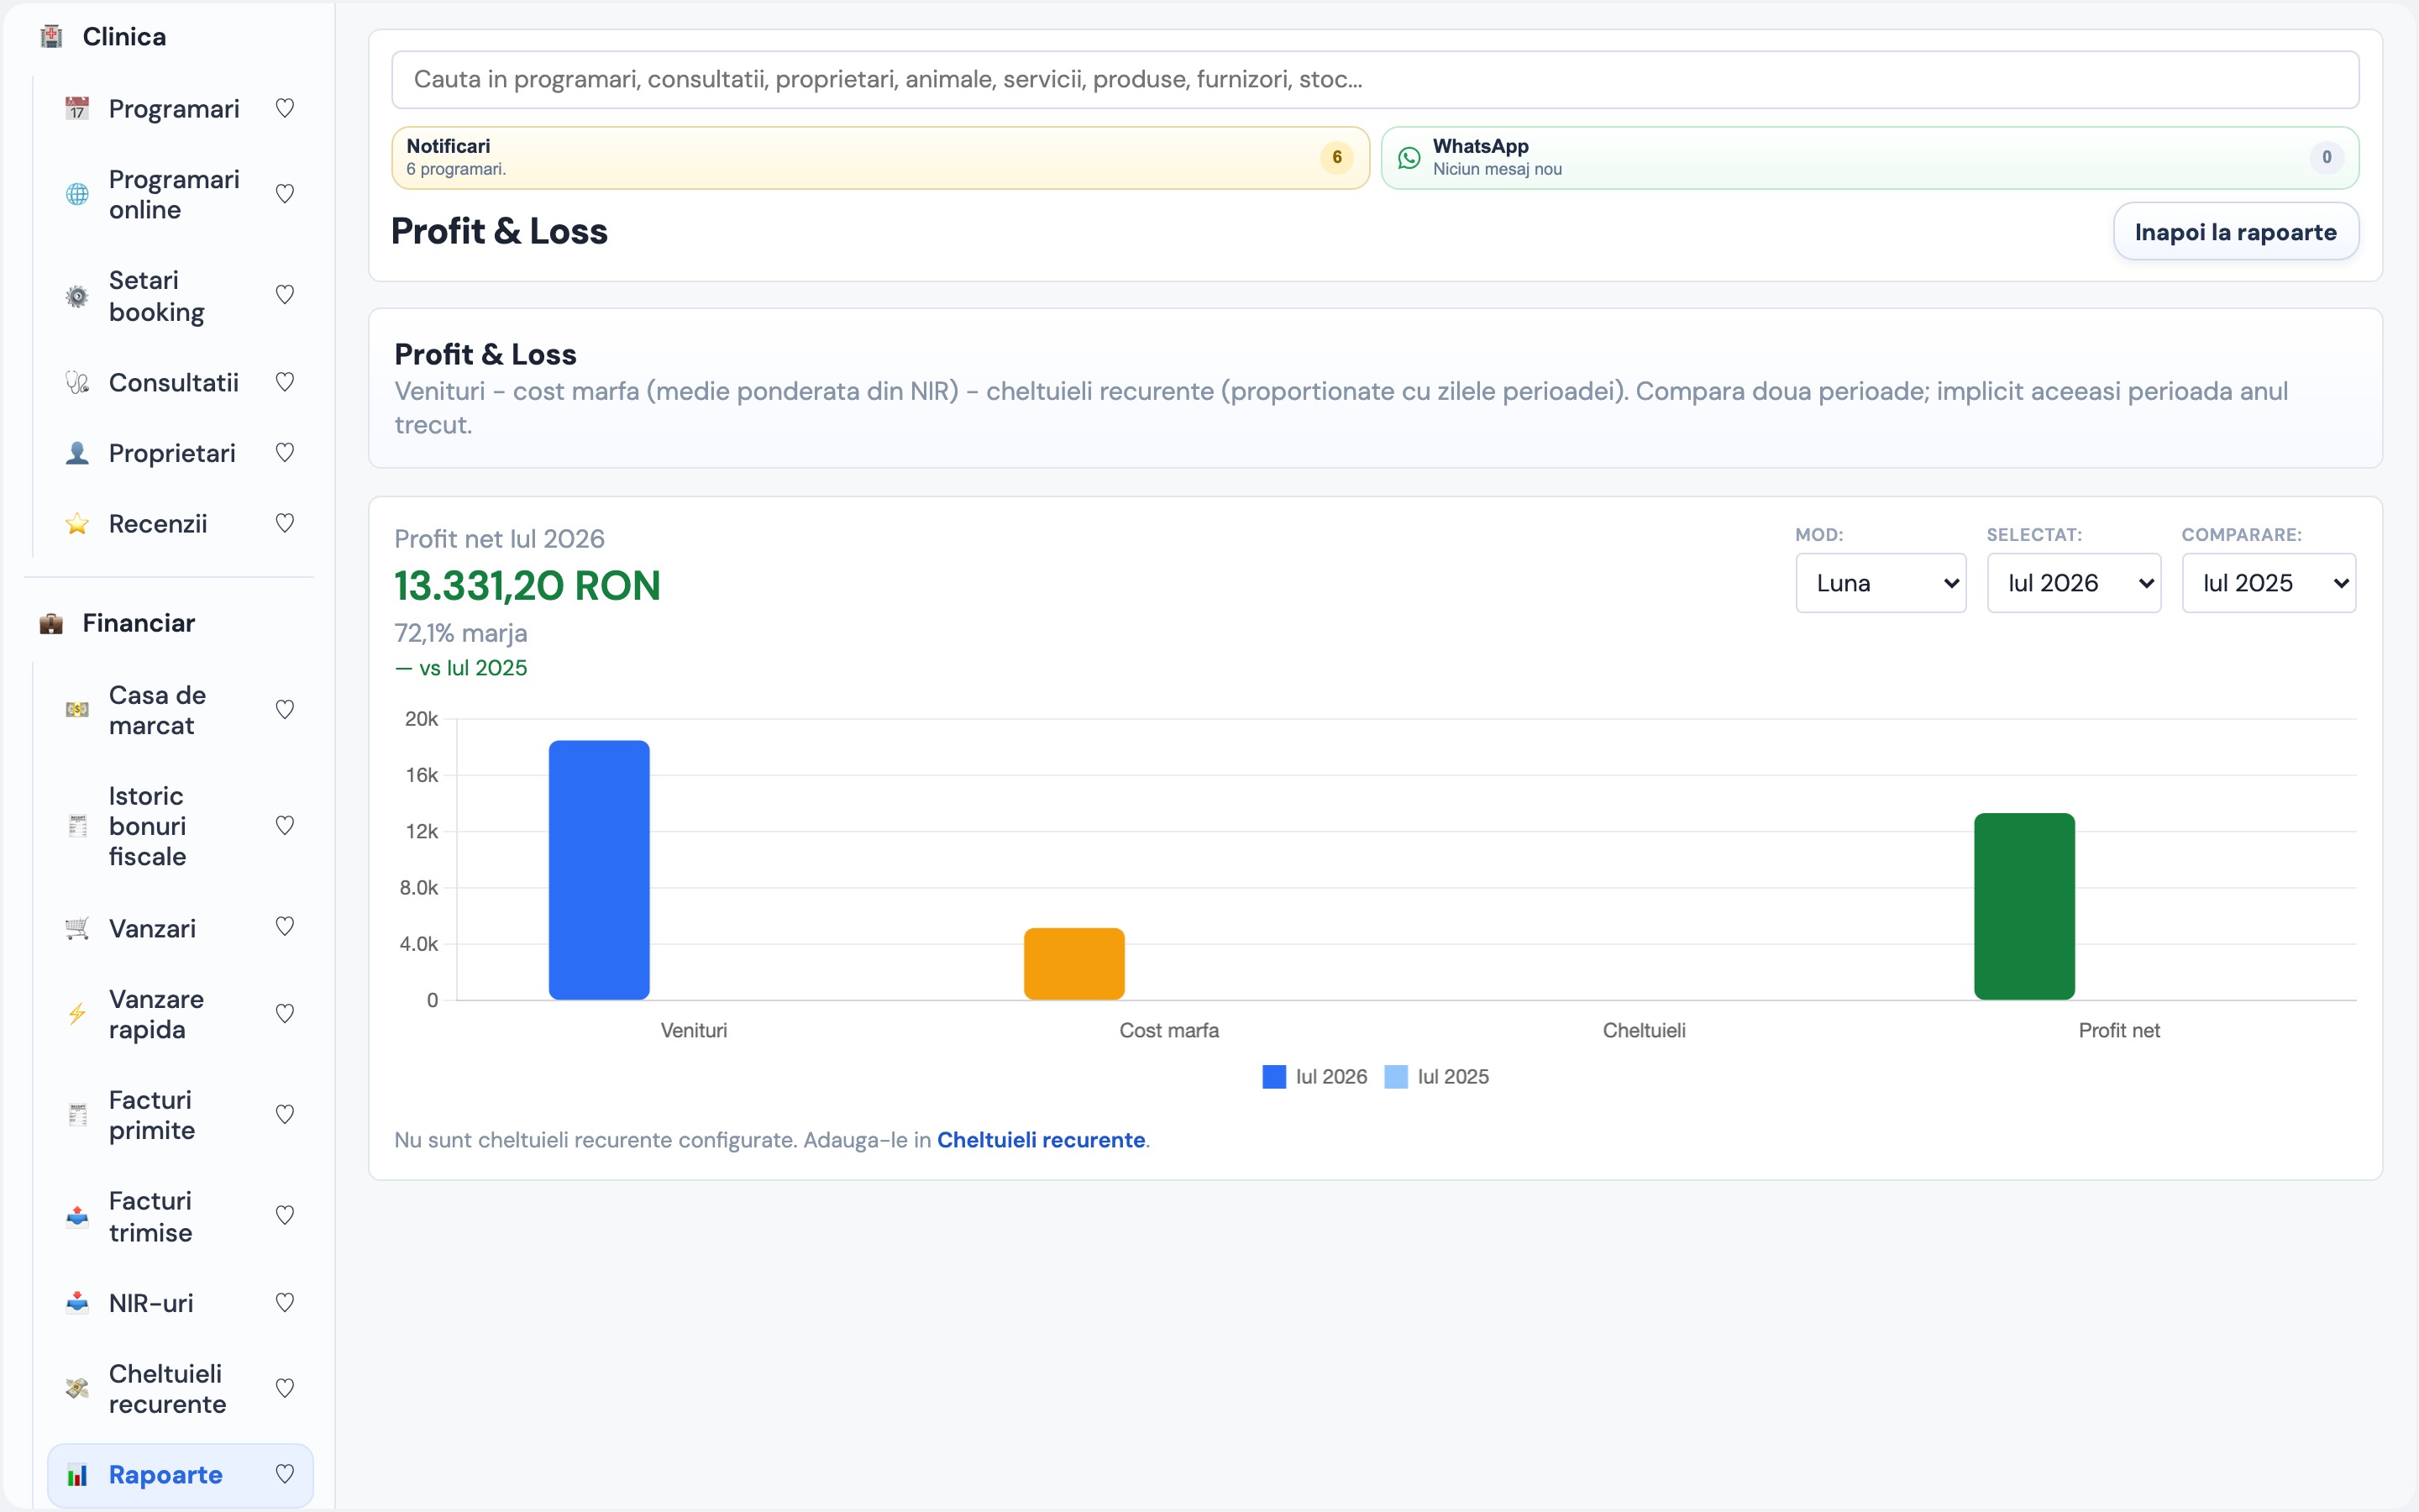The image size is (2419, 1512).
Task: Open the Comparare dropdown showing Iul 2025
Action: click(x=2268, y=583)
